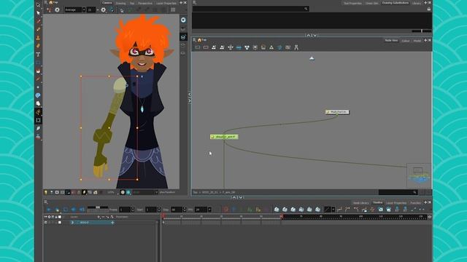The image size is (467, 262).
Task: Click the FPS field stepper arrows
Action: pyautogui.click(x=209, y=210)
